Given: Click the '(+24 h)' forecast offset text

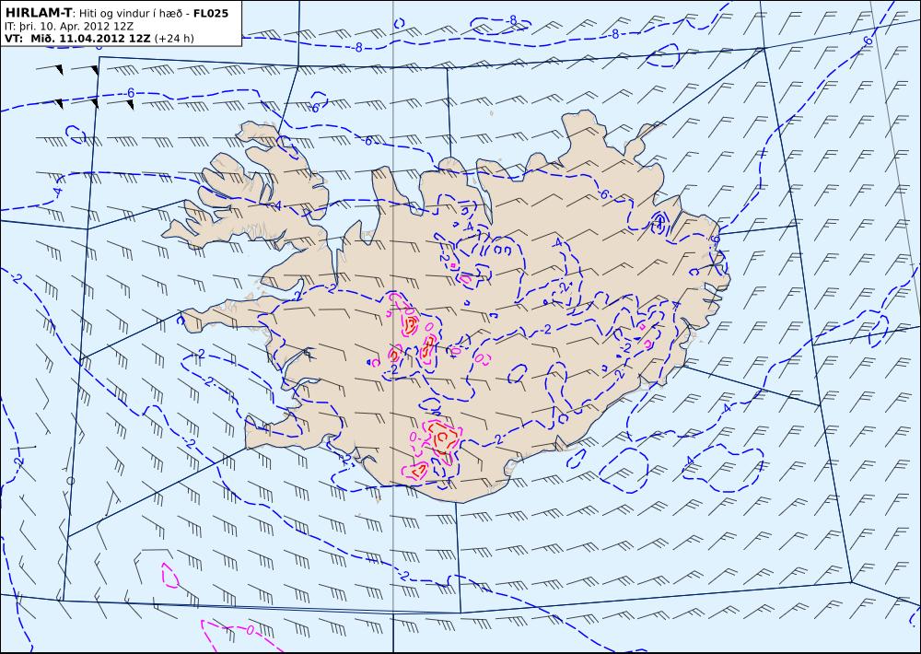Looking at the screenshot, I should coord(174,39).
